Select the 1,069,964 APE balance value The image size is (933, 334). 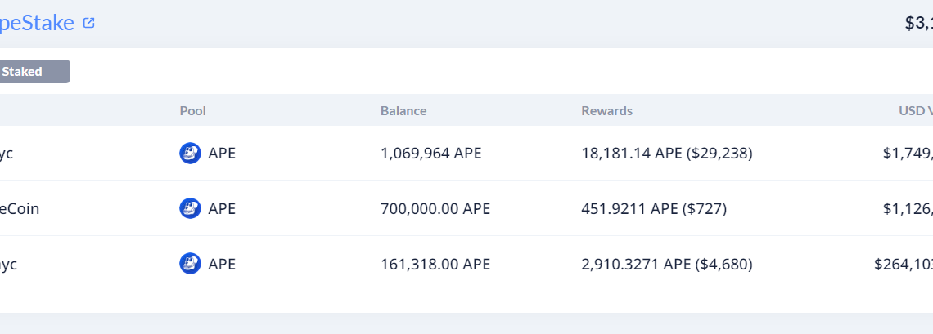click(431, 154)
